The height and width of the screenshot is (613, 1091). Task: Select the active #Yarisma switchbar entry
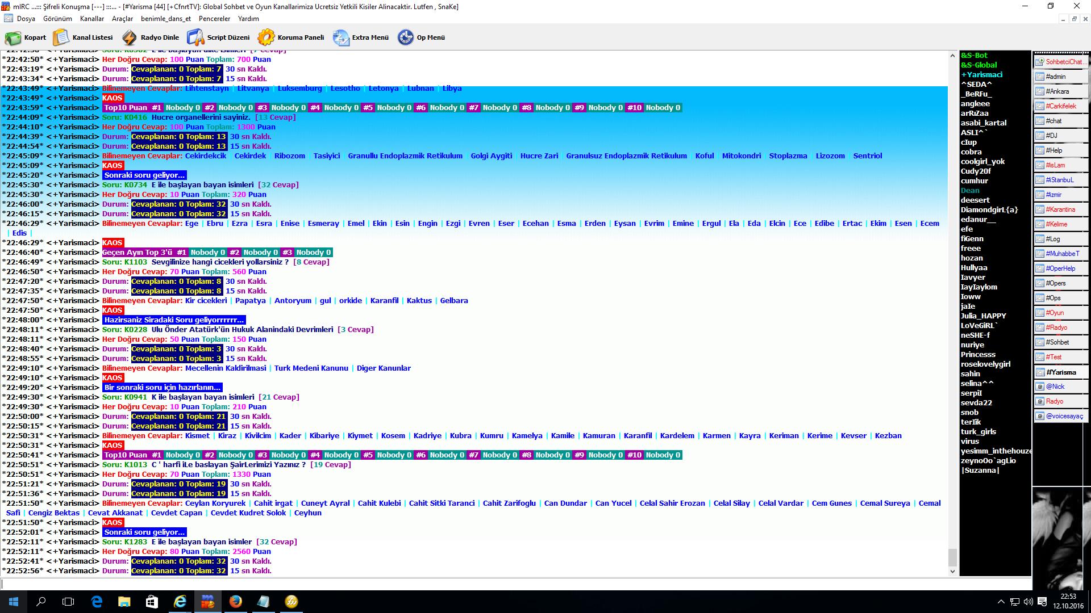1061,372
